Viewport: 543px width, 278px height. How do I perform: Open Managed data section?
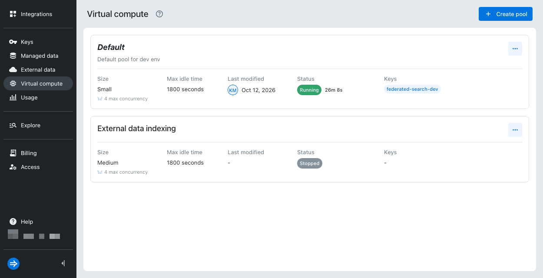pyautogui.click(x=38, y=56)
